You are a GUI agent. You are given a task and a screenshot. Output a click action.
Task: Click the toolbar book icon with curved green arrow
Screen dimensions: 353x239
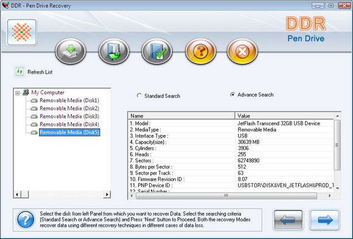114,51
